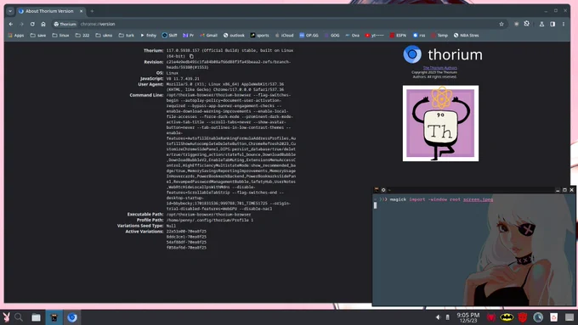Open the Labs flask icon
Viewport: 578px width, 325px height.
click(x=541, y=24)
